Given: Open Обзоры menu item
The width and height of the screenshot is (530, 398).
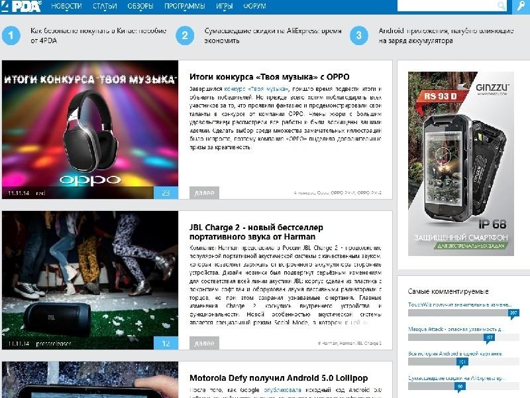Looking at the screenshot, I should pos(140,6).
